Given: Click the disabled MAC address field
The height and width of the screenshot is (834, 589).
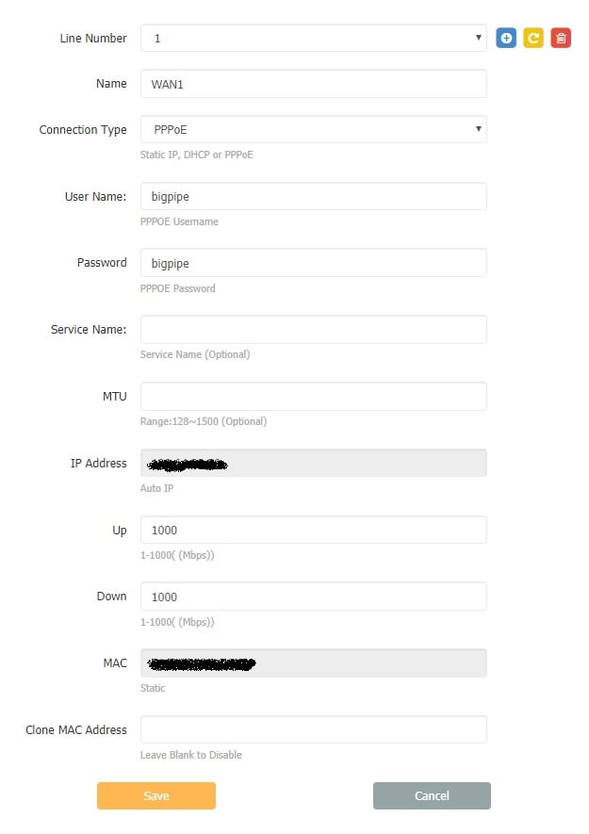Looking at the screenshot, I should [314, 662].
